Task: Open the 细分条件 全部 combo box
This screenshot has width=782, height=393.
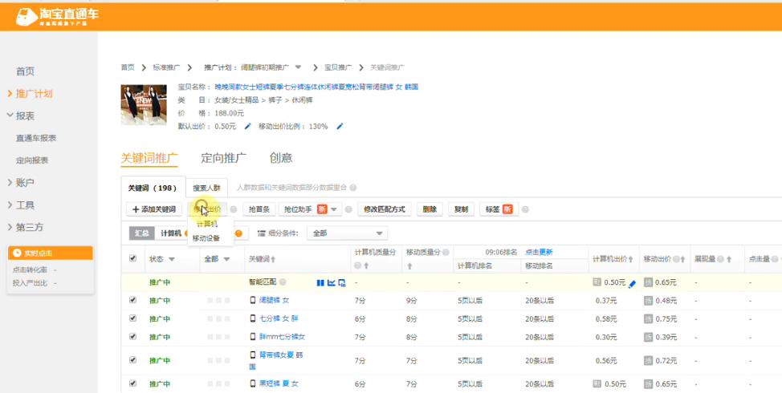Action: (347, 233)
